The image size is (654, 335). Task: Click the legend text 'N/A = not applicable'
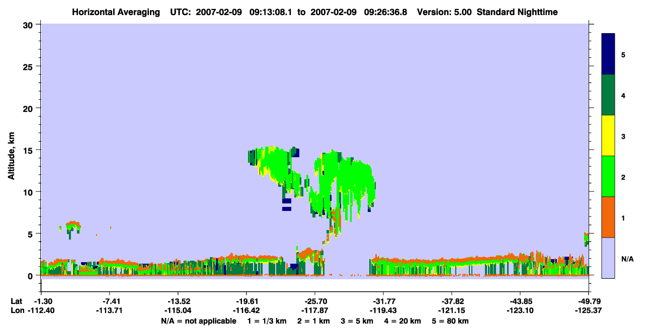coord(198,321)
